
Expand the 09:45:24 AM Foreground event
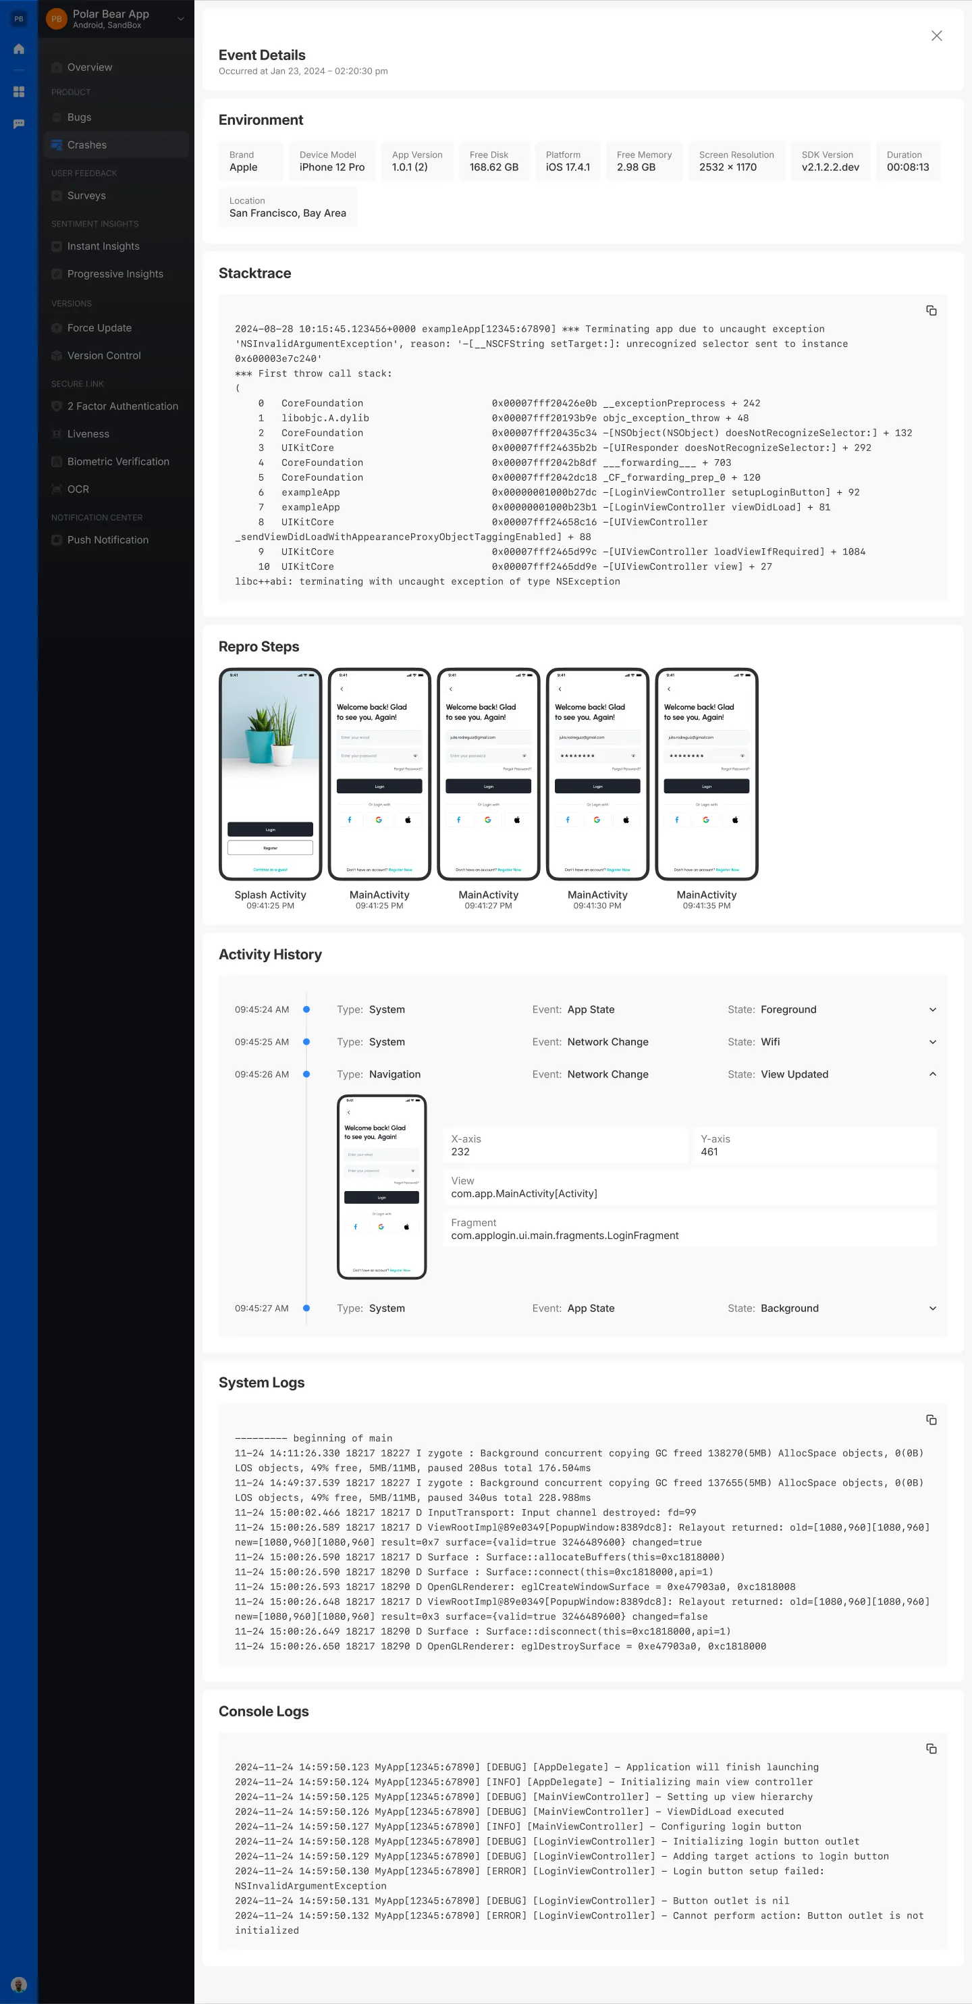point(932,1010)
